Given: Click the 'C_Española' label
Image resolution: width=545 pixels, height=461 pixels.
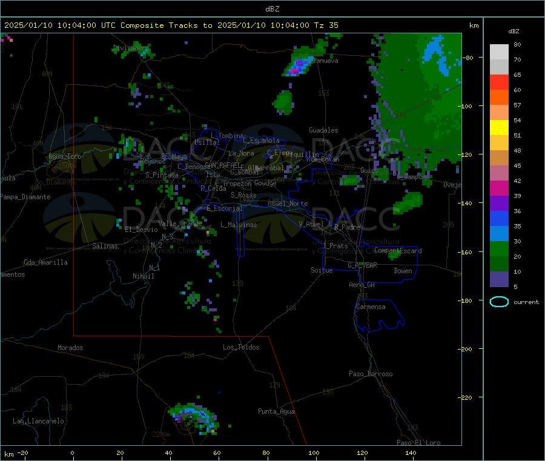Looking at the screenshot, I should click(261, 141).
